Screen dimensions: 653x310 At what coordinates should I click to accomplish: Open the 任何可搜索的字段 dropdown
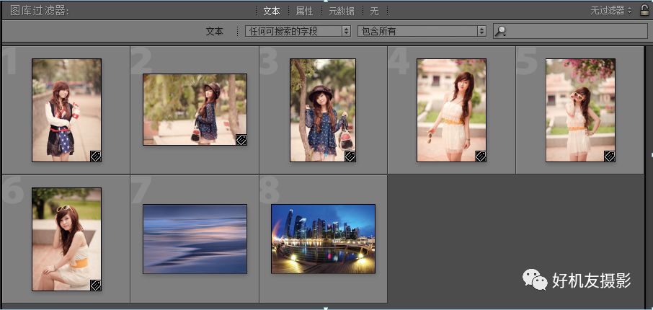[x=298, y=31]
